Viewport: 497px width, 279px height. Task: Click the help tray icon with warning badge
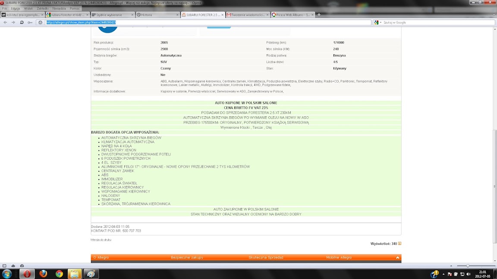tap(434, 274)
